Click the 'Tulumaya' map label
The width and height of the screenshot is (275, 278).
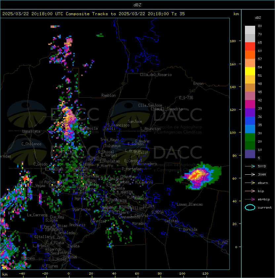pos(113,146)
